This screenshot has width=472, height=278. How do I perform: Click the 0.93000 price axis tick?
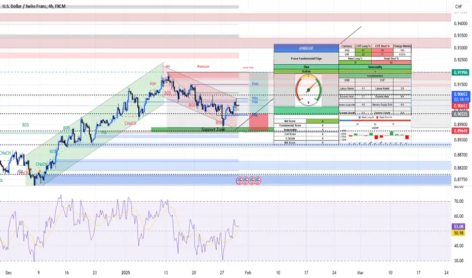pos(460,48)
